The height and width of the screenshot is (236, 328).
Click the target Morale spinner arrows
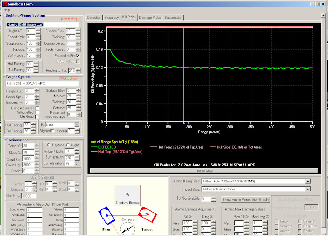click(78, 96)
